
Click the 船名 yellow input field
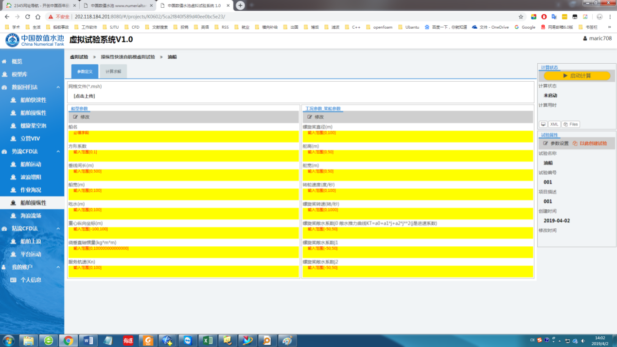183,136
